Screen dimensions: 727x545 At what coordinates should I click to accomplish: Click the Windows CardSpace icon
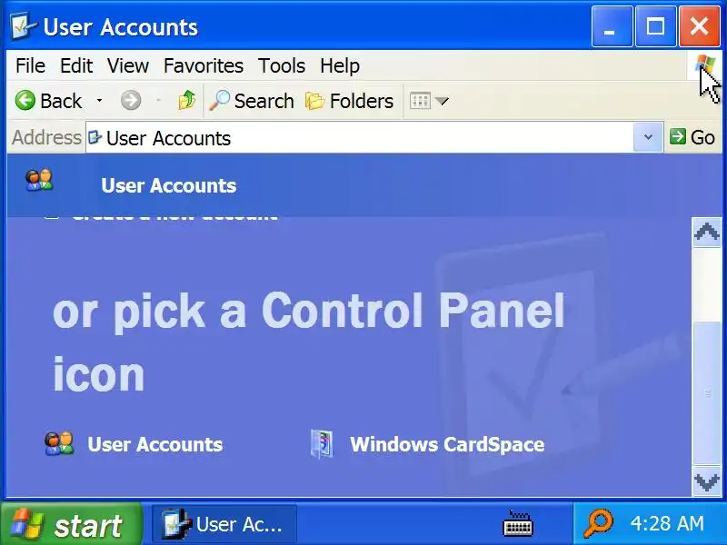click(x=322, y=444)
